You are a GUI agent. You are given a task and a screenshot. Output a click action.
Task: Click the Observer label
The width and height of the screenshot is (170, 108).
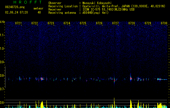coord(55,3)
